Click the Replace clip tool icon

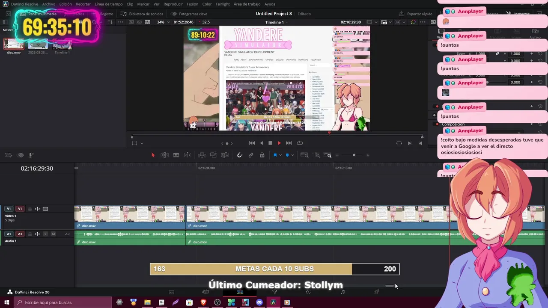pyautogui.click(x=225, y=155)
